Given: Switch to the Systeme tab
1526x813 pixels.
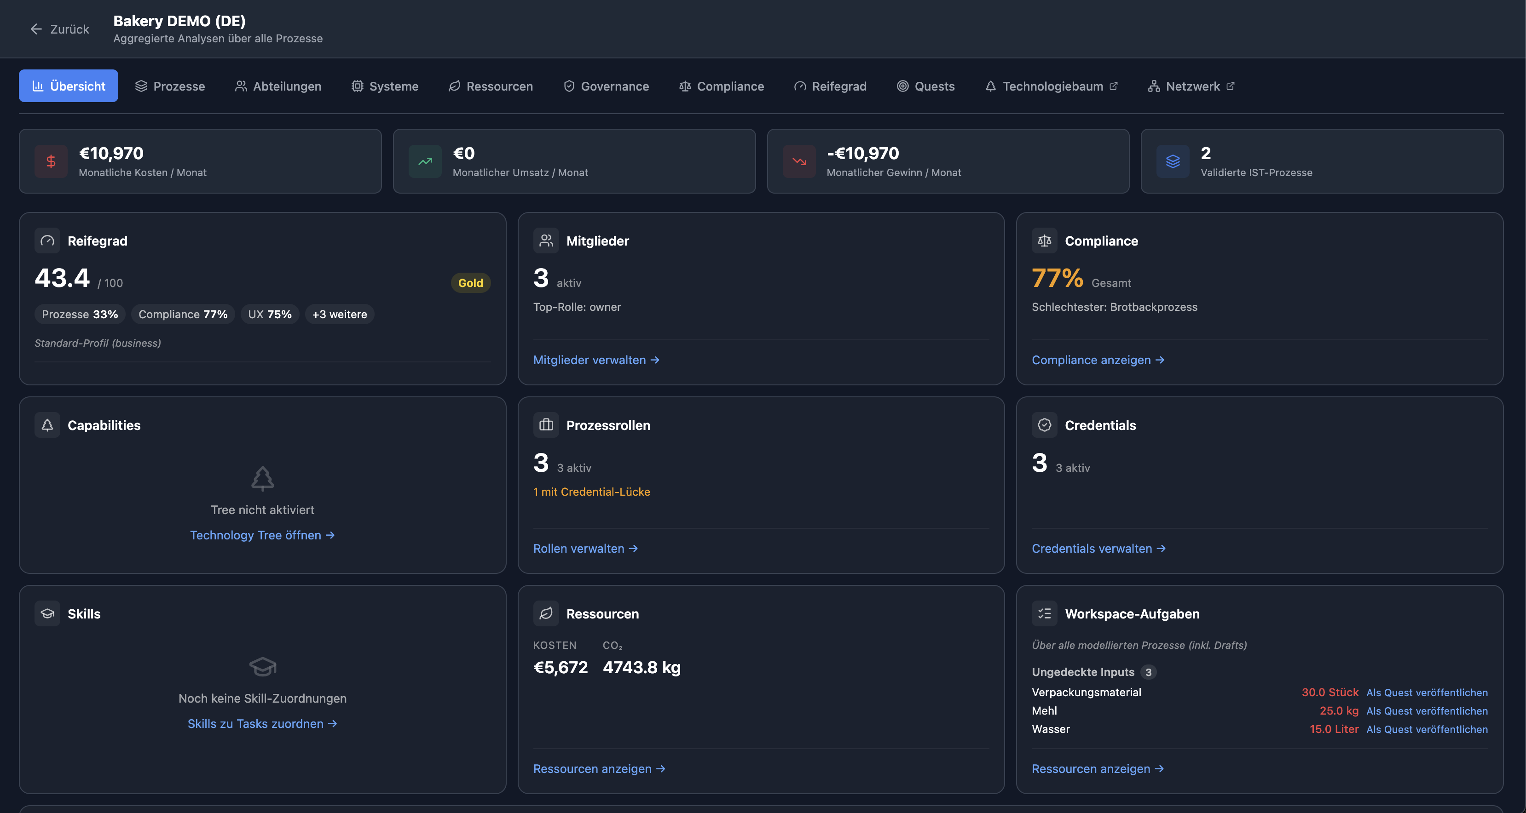Looking at the screenshot, I should [x=385, y=86].
